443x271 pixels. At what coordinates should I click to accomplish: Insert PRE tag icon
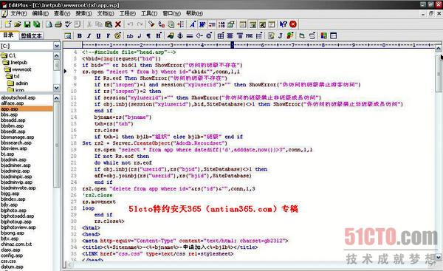coord(250,35)
